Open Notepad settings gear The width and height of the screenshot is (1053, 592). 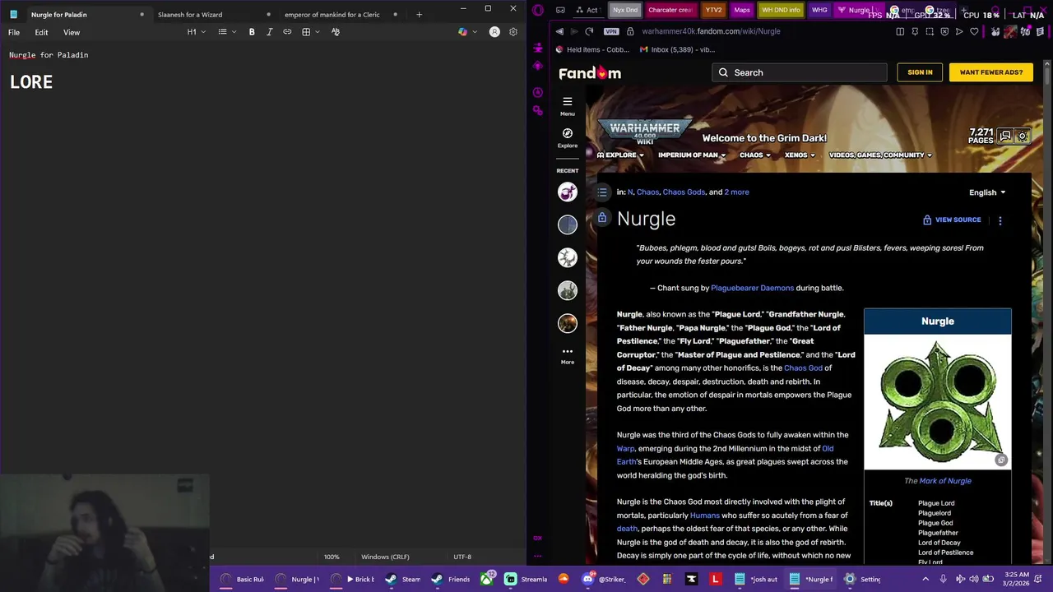513,32
